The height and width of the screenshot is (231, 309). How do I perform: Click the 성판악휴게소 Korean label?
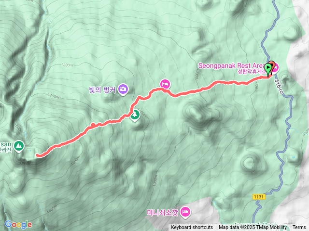(x=252, y=72)
